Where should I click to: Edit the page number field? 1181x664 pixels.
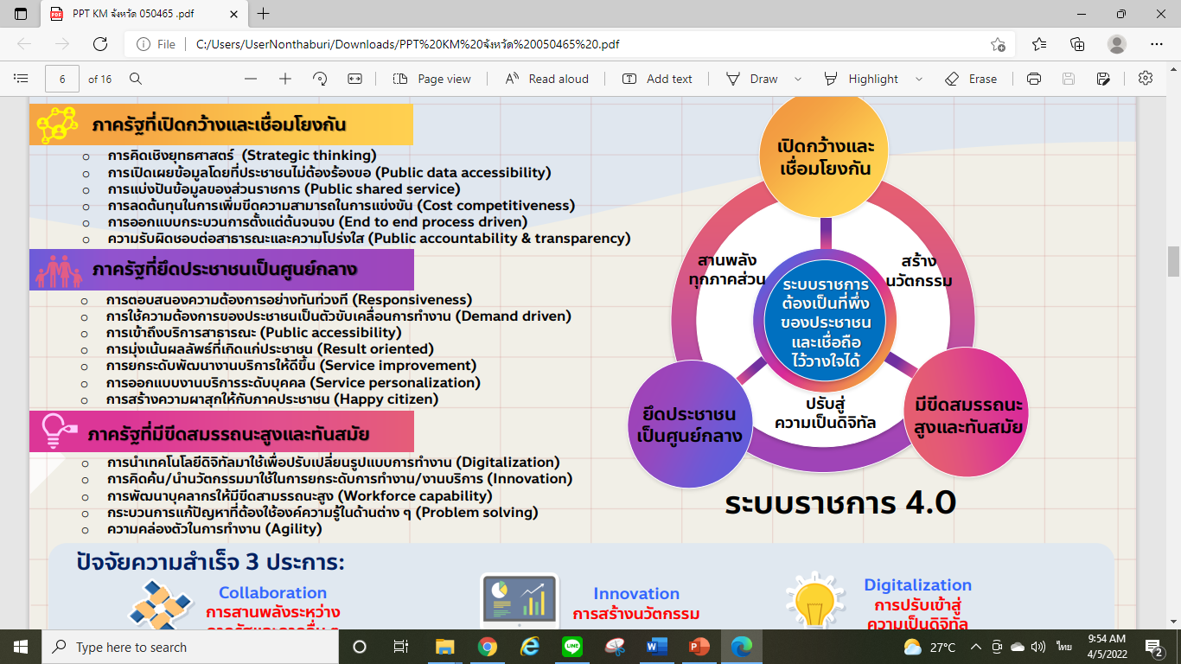[62, 79]
